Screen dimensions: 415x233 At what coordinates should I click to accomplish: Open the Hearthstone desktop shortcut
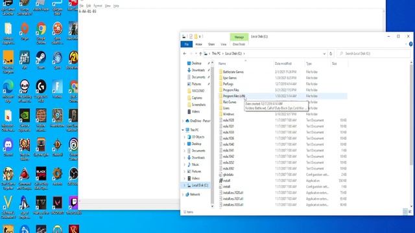(57, 118)
